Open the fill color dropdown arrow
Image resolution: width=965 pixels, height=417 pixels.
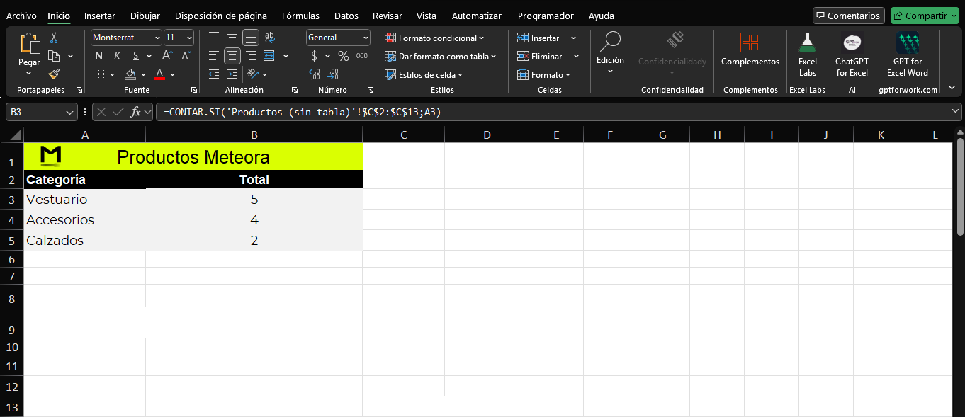click(143, 74)
